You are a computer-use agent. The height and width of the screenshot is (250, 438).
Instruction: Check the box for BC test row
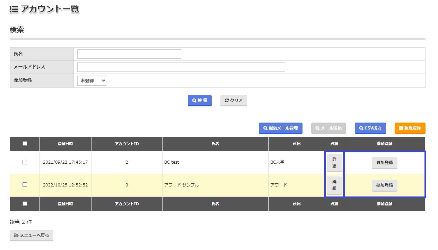25,162
